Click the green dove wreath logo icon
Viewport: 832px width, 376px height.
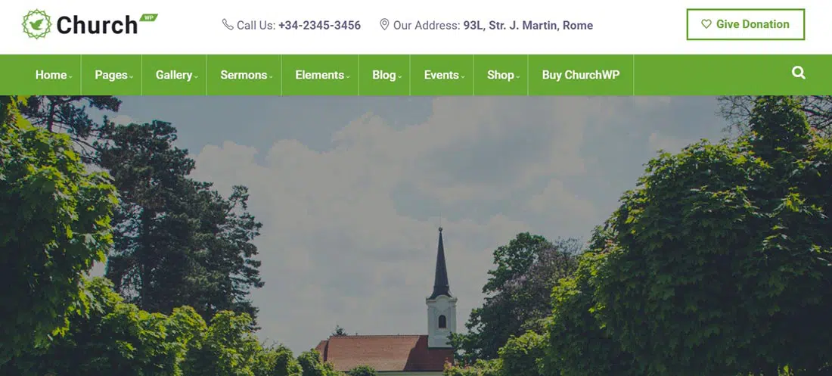coord(36,24)
